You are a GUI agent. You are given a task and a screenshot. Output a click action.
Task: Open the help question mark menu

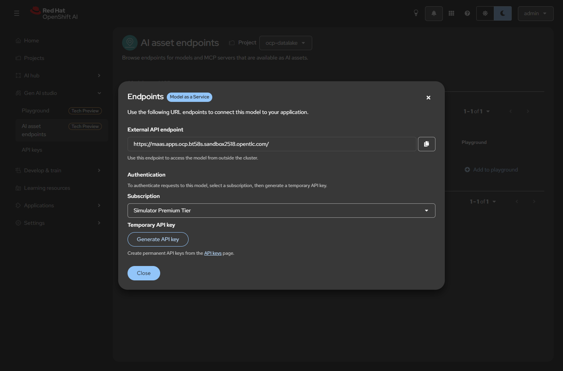[x=467, y=13]
